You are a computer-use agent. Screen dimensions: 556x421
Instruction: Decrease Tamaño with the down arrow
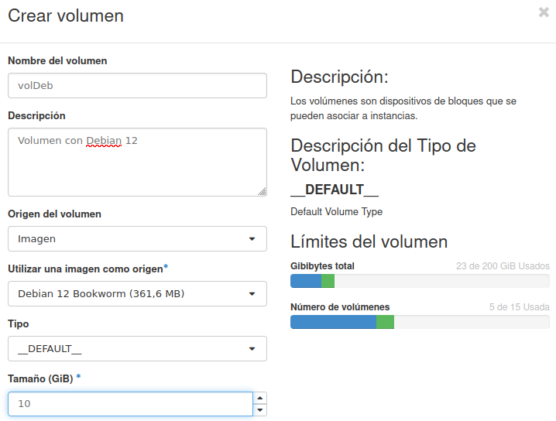pyautogui.click(x=260, y=410)
